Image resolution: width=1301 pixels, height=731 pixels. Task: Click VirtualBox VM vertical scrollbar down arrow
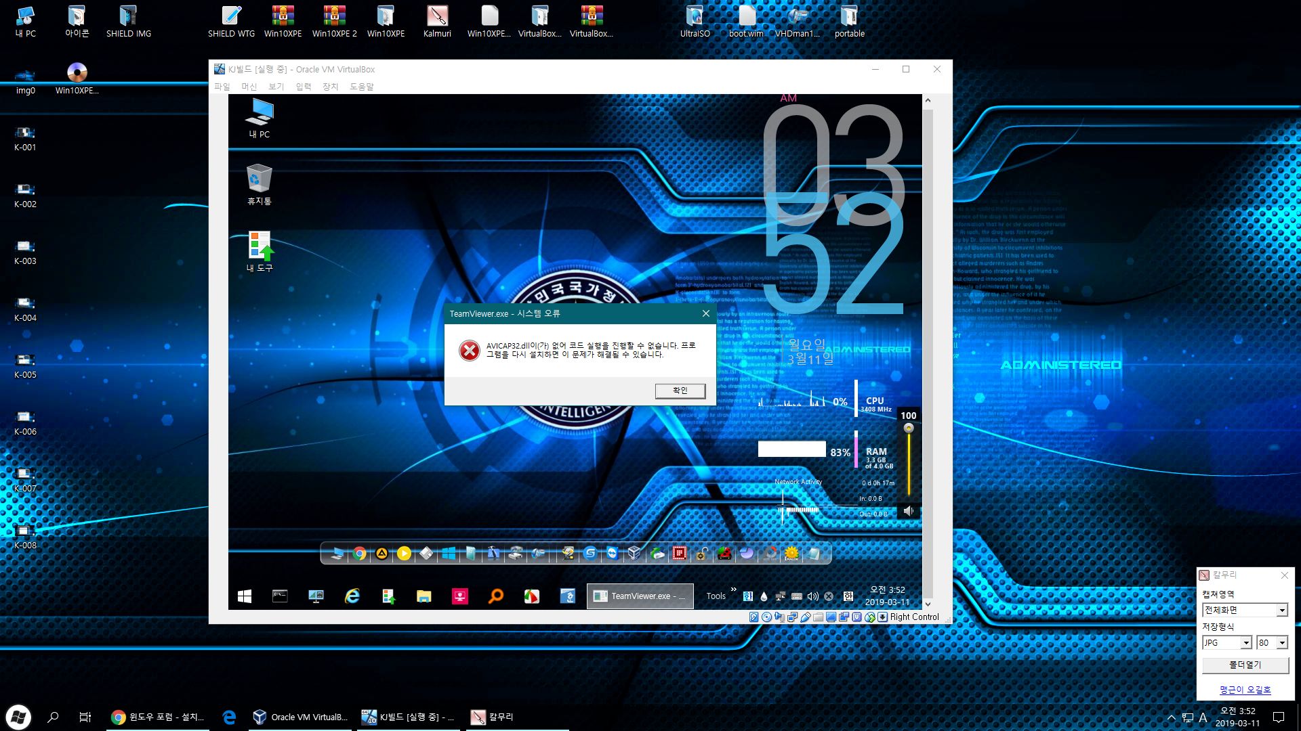click(x=928, y=604)
